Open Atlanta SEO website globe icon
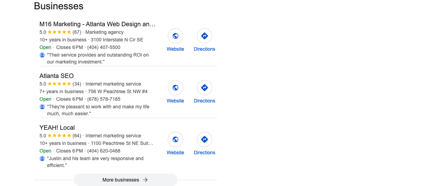 tap(175, 88)
